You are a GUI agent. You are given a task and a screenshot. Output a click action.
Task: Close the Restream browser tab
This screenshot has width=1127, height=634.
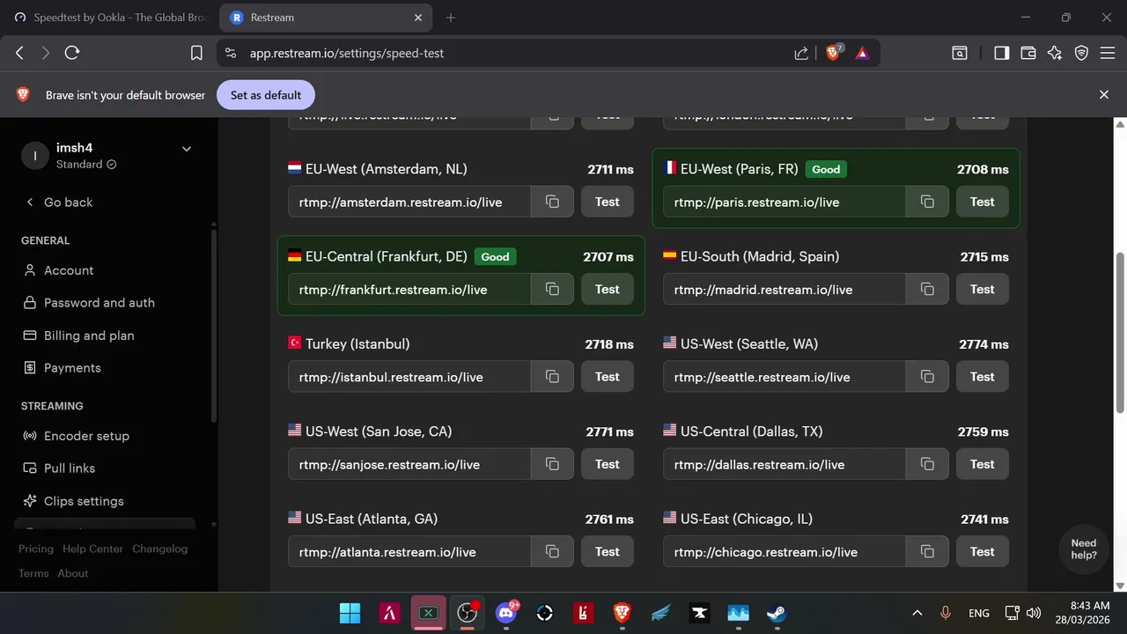418,18
